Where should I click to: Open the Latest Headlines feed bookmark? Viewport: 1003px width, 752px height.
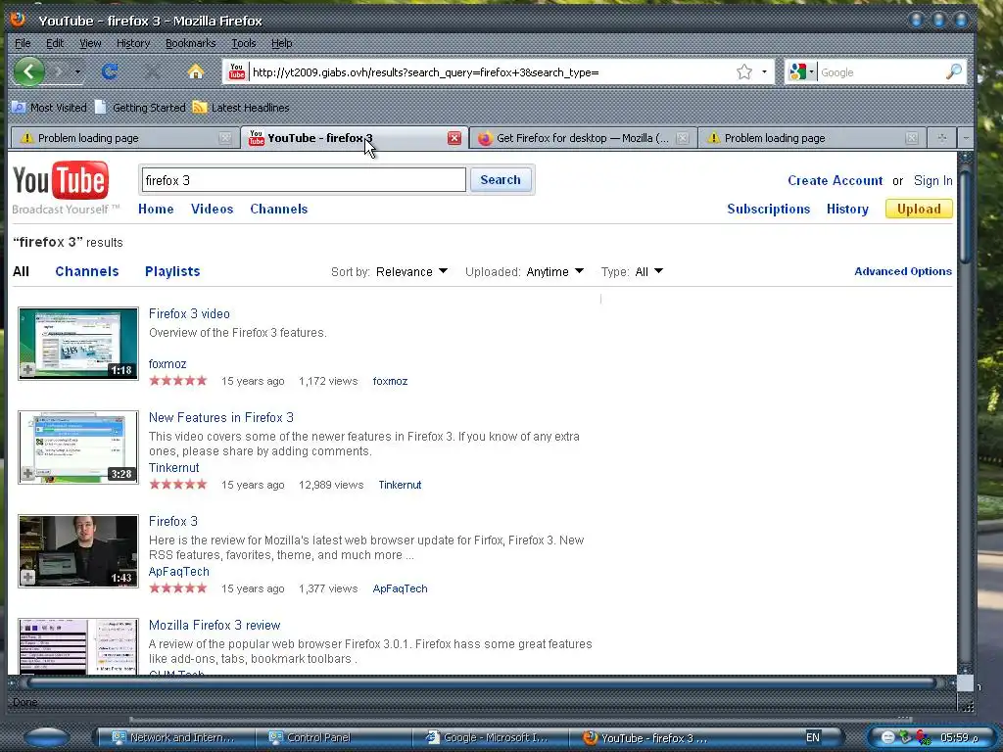click(241, 108)
